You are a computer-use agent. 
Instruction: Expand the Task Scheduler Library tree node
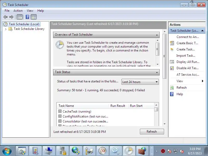pos(6,29)
